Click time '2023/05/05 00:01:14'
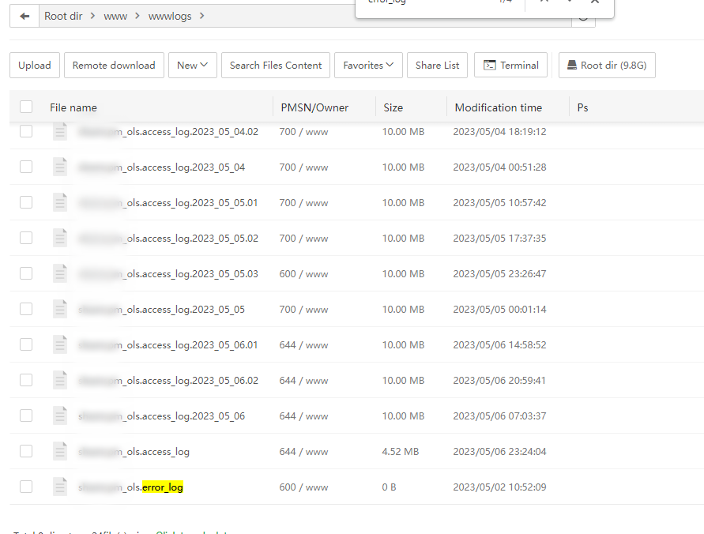 pyautogui.click(x=499, y=309)
